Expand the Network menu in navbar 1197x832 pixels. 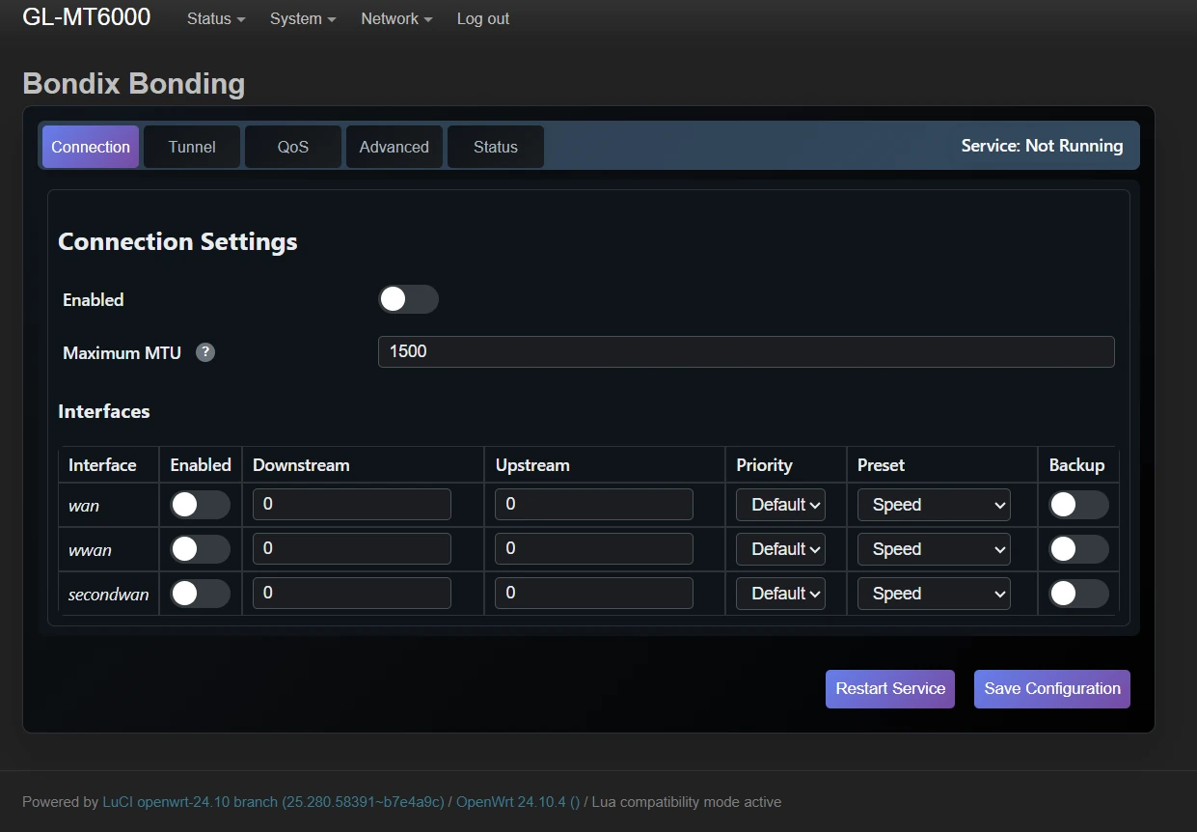pos(396,18)
